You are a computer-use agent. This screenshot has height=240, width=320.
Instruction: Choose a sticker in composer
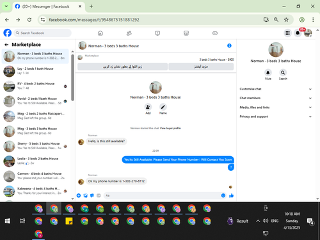click(x=92, y=195)
